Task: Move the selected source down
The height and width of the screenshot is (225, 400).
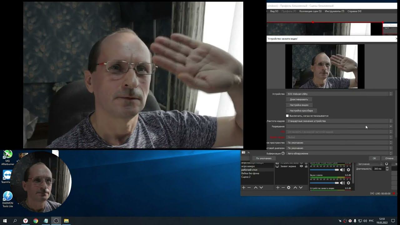Action: (x=301, y=187)
